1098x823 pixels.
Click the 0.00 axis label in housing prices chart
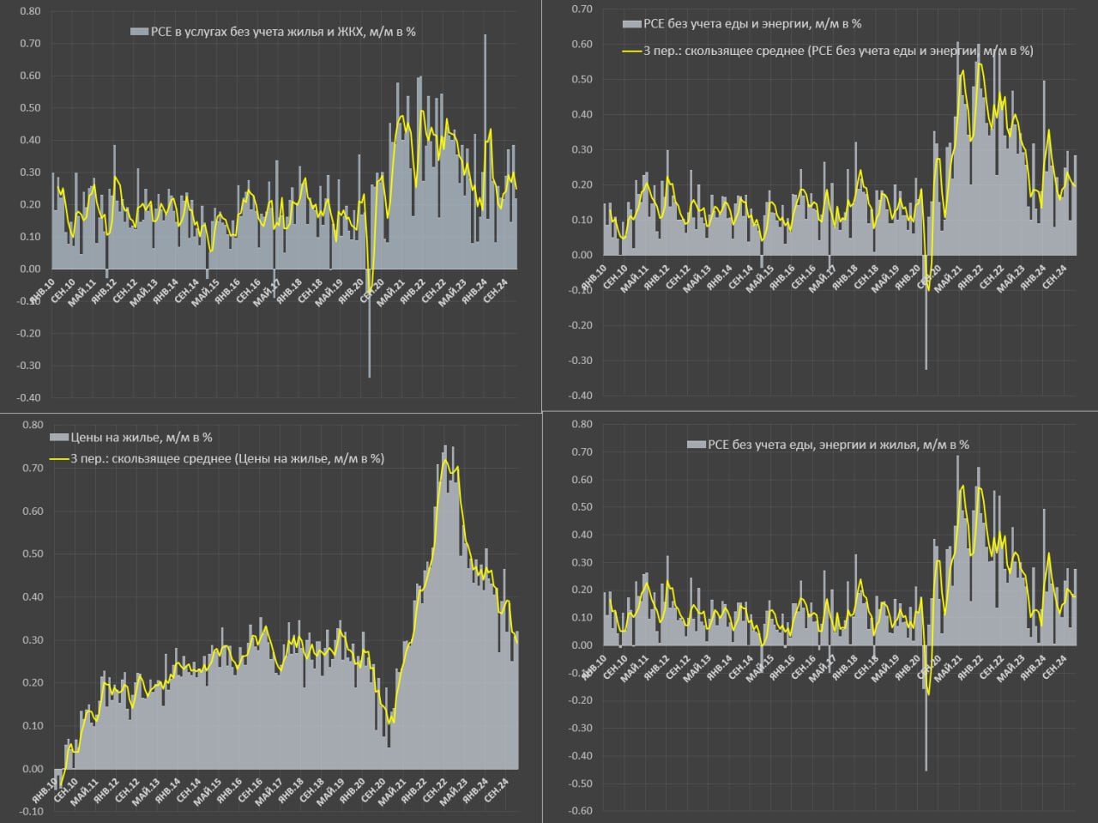point(32,769)
